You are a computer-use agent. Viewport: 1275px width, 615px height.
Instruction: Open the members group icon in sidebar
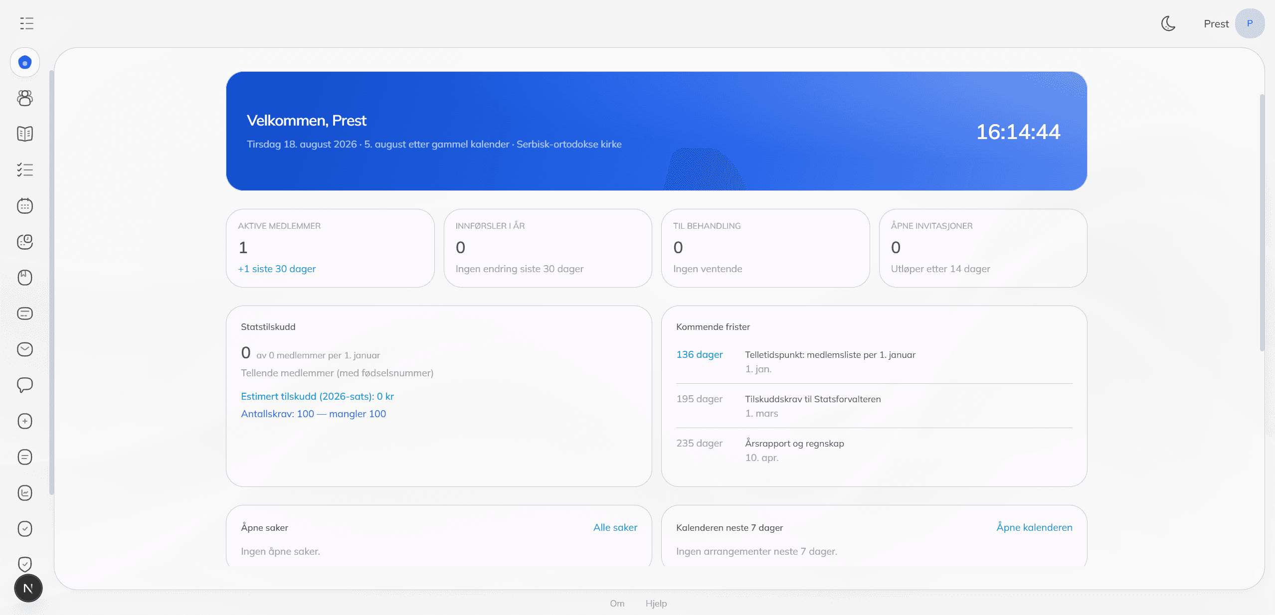click(25, 98)
